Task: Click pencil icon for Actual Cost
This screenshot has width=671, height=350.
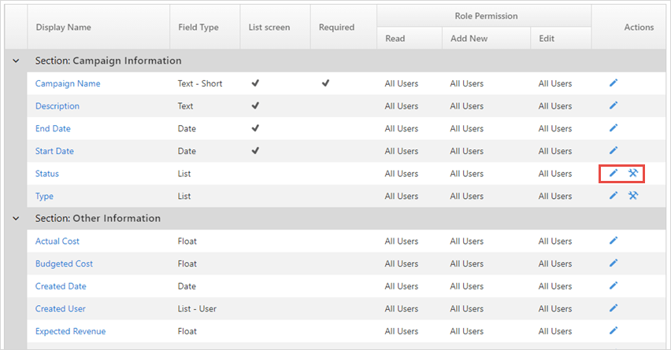Action: coord(614,241)
